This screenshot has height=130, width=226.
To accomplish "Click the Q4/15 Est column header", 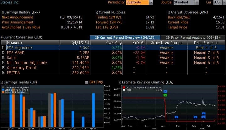I will (x=75, y=43).
